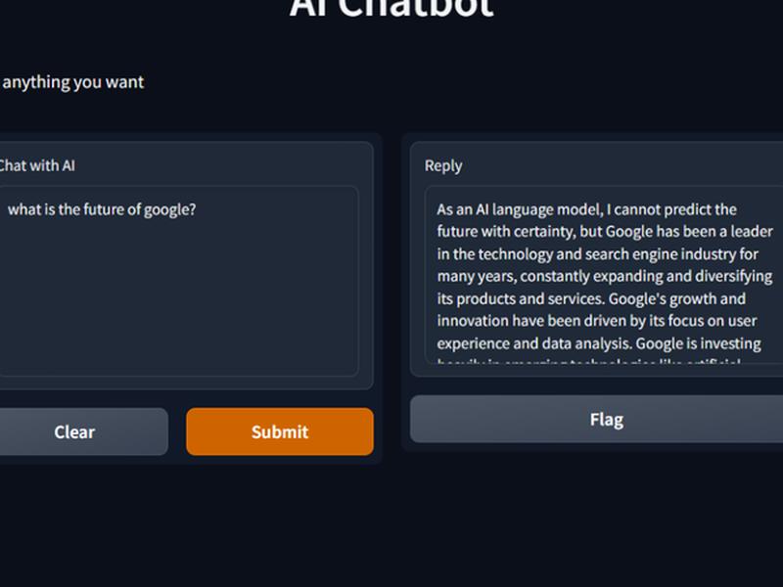Click the 'anything you want' description text
The image size is (783, 587).
point(72,82)
